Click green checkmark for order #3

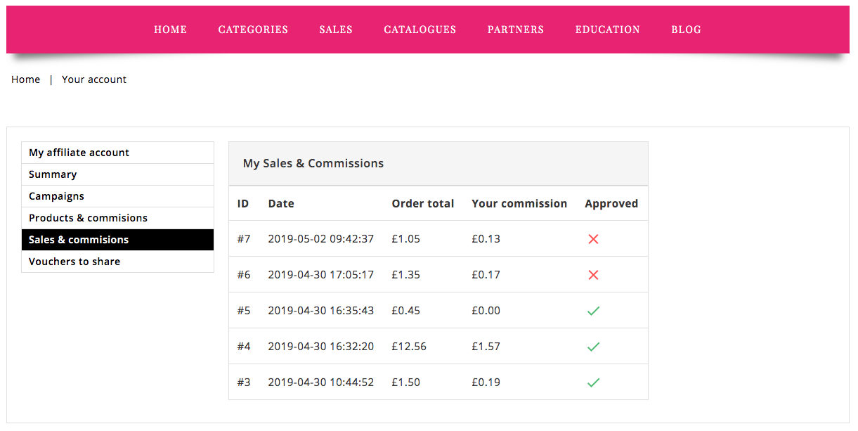593,382
